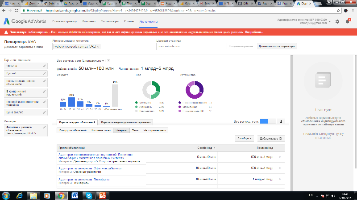The height and width of the screenshot is (200, 357).
Task: Expand the Все ресурсы сети period dropdown
Action: (103, 60)
